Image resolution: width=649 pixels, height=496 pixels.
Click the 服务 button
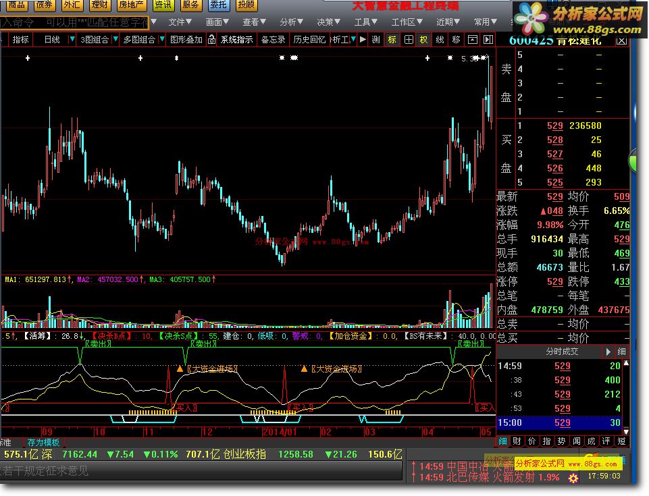190,5
